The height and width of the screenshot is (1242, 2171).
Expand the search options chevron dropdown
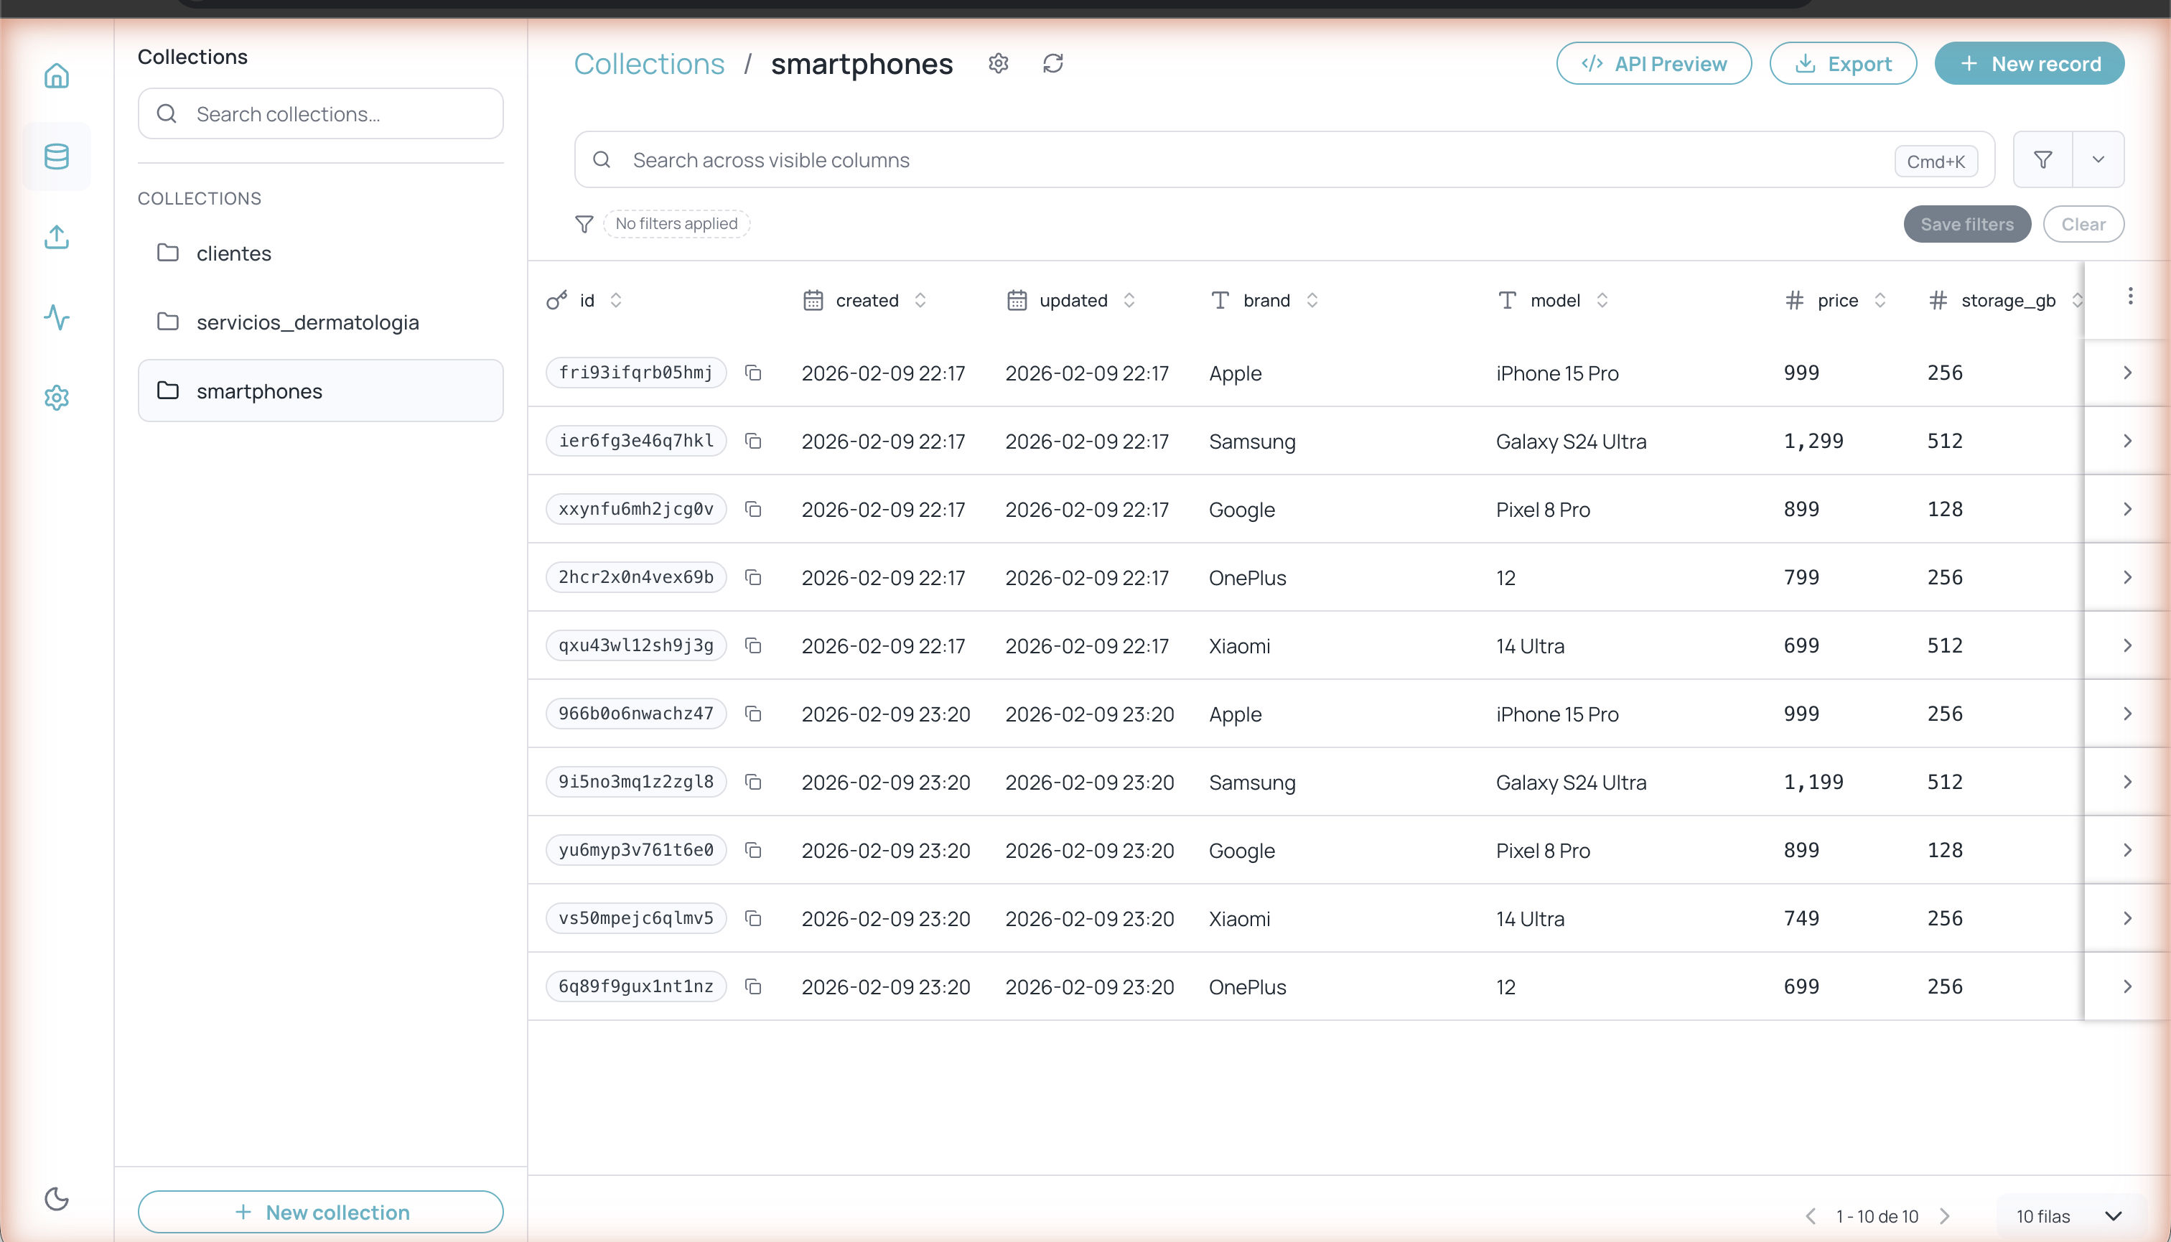pyautogui.click(x=2098, y=159)
